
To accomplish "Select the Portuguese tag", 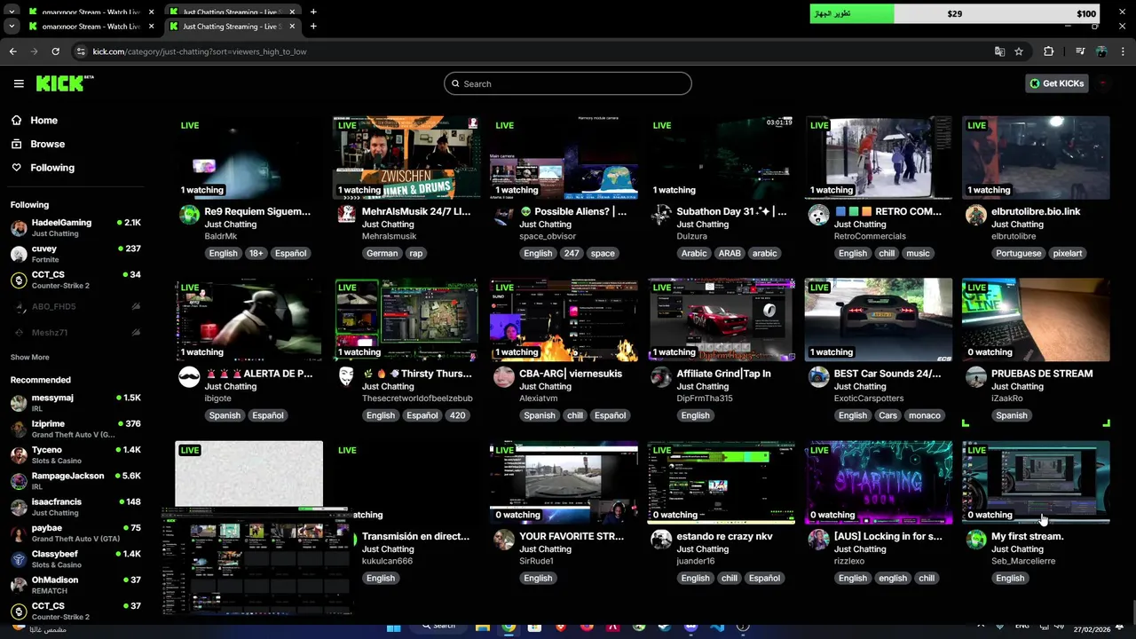I will [1018, 253].
